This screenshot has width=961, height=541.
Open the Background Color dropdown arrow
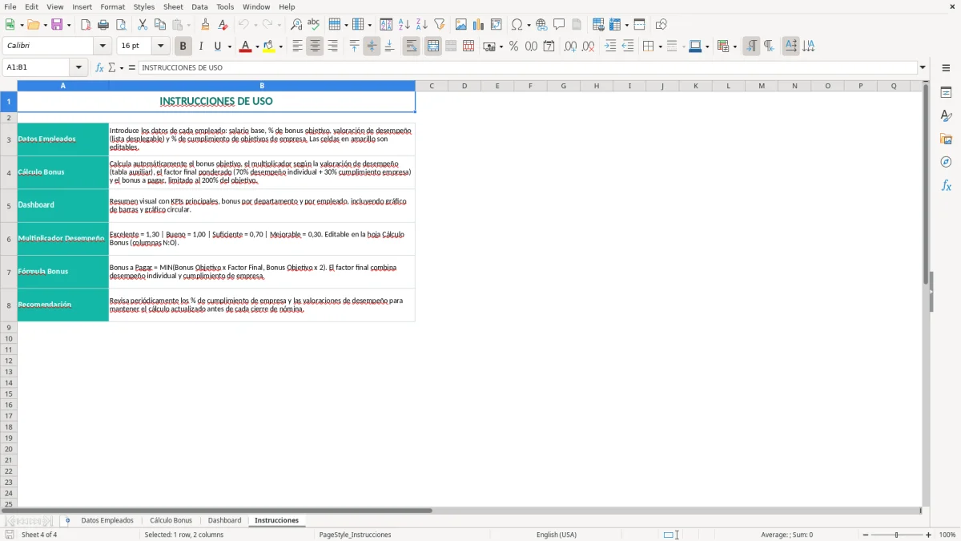pos(280,46)
